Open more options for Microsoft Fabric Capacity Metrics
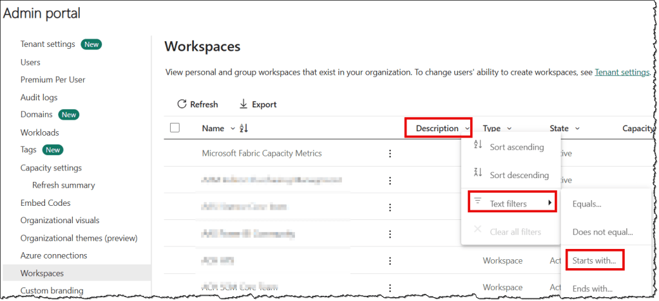 (x=389, y=154)
